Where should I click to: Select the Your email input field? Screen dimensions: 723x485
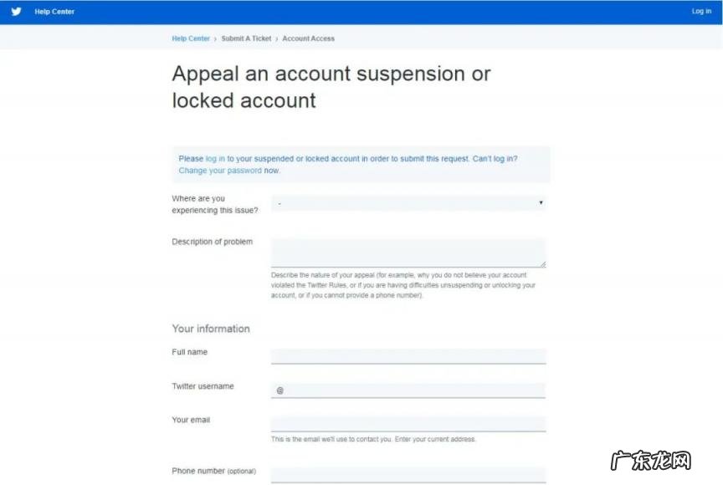[x=408, y=424]
